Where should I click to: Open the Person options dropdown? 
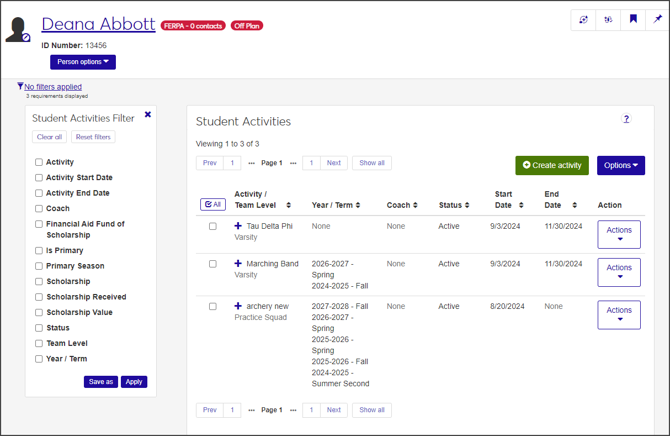pos(83,62)
